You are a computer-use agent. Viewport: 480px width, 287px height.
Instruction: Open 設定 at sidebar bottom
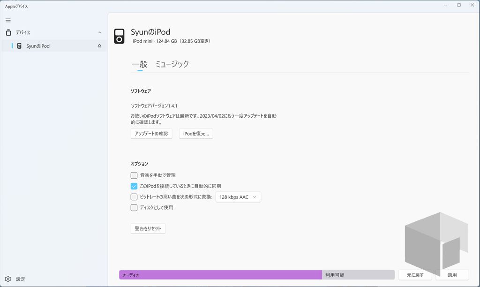click(21, 279)
